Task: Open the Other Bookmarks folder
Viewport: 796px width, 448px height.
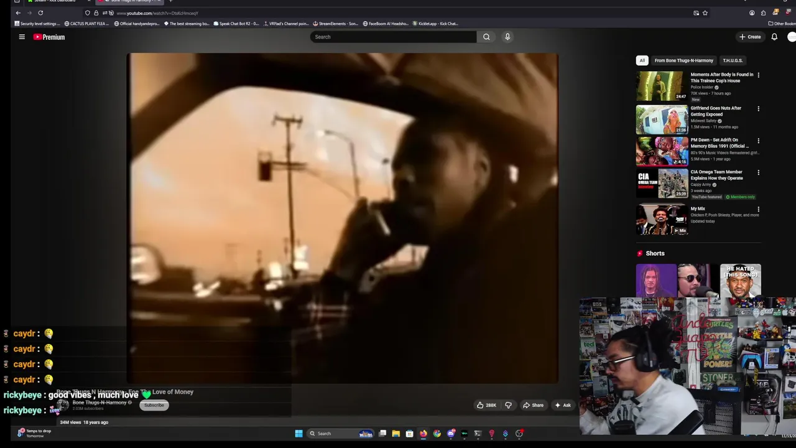Action: point(782,24)
